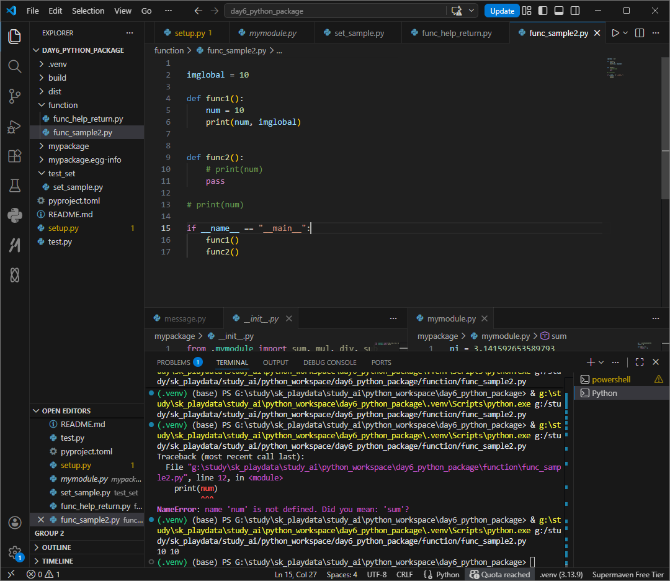Create a new terminal with plus icon
The image size is (670, 581).
point(591,362)
